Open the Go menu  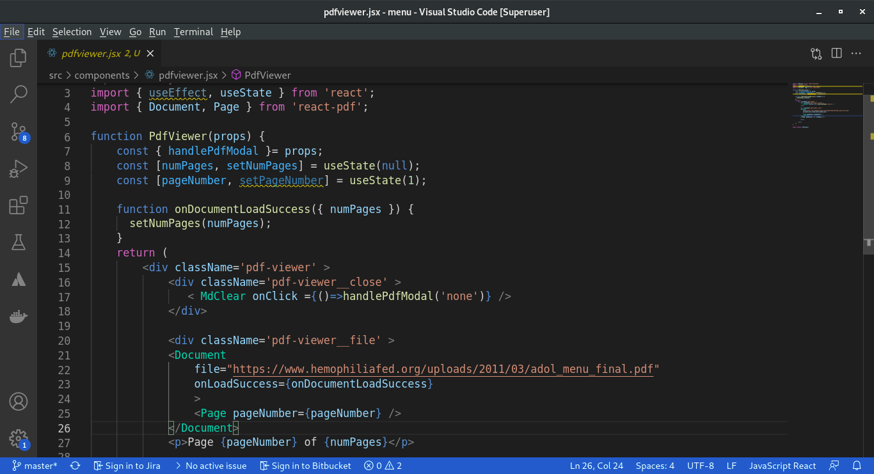click(x=135, y=31)
